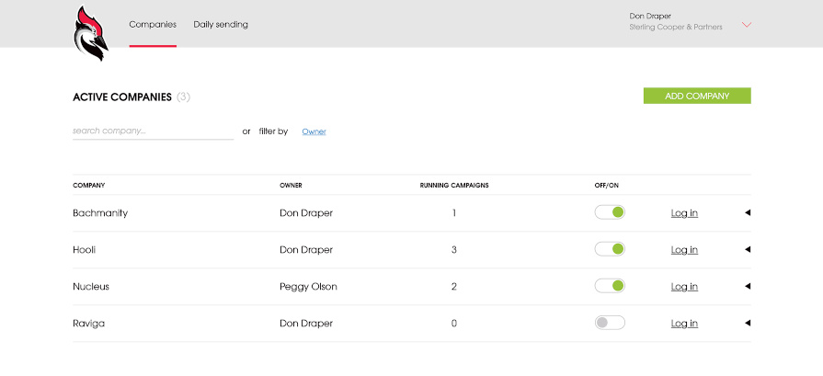823x376 pixels.
Task: Expand the Hooli row triangle arrow
Action: [x=748, y=250]
